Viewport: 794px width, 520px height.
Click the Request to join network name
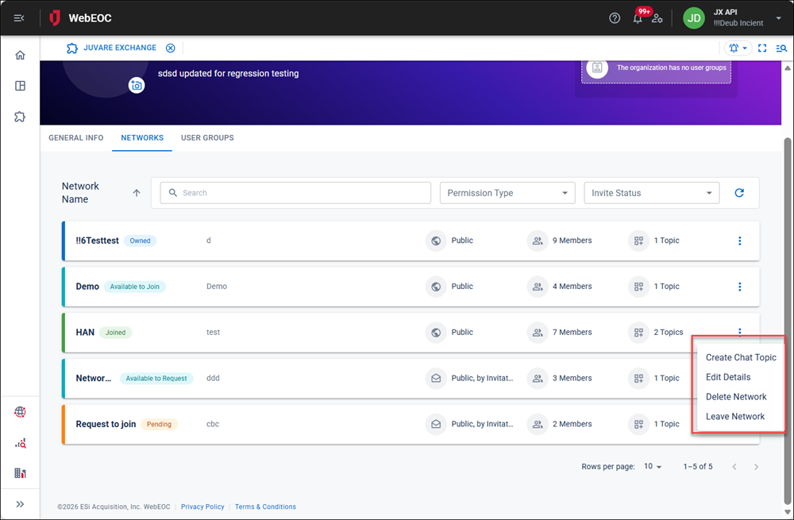click(x=106, y=424)
